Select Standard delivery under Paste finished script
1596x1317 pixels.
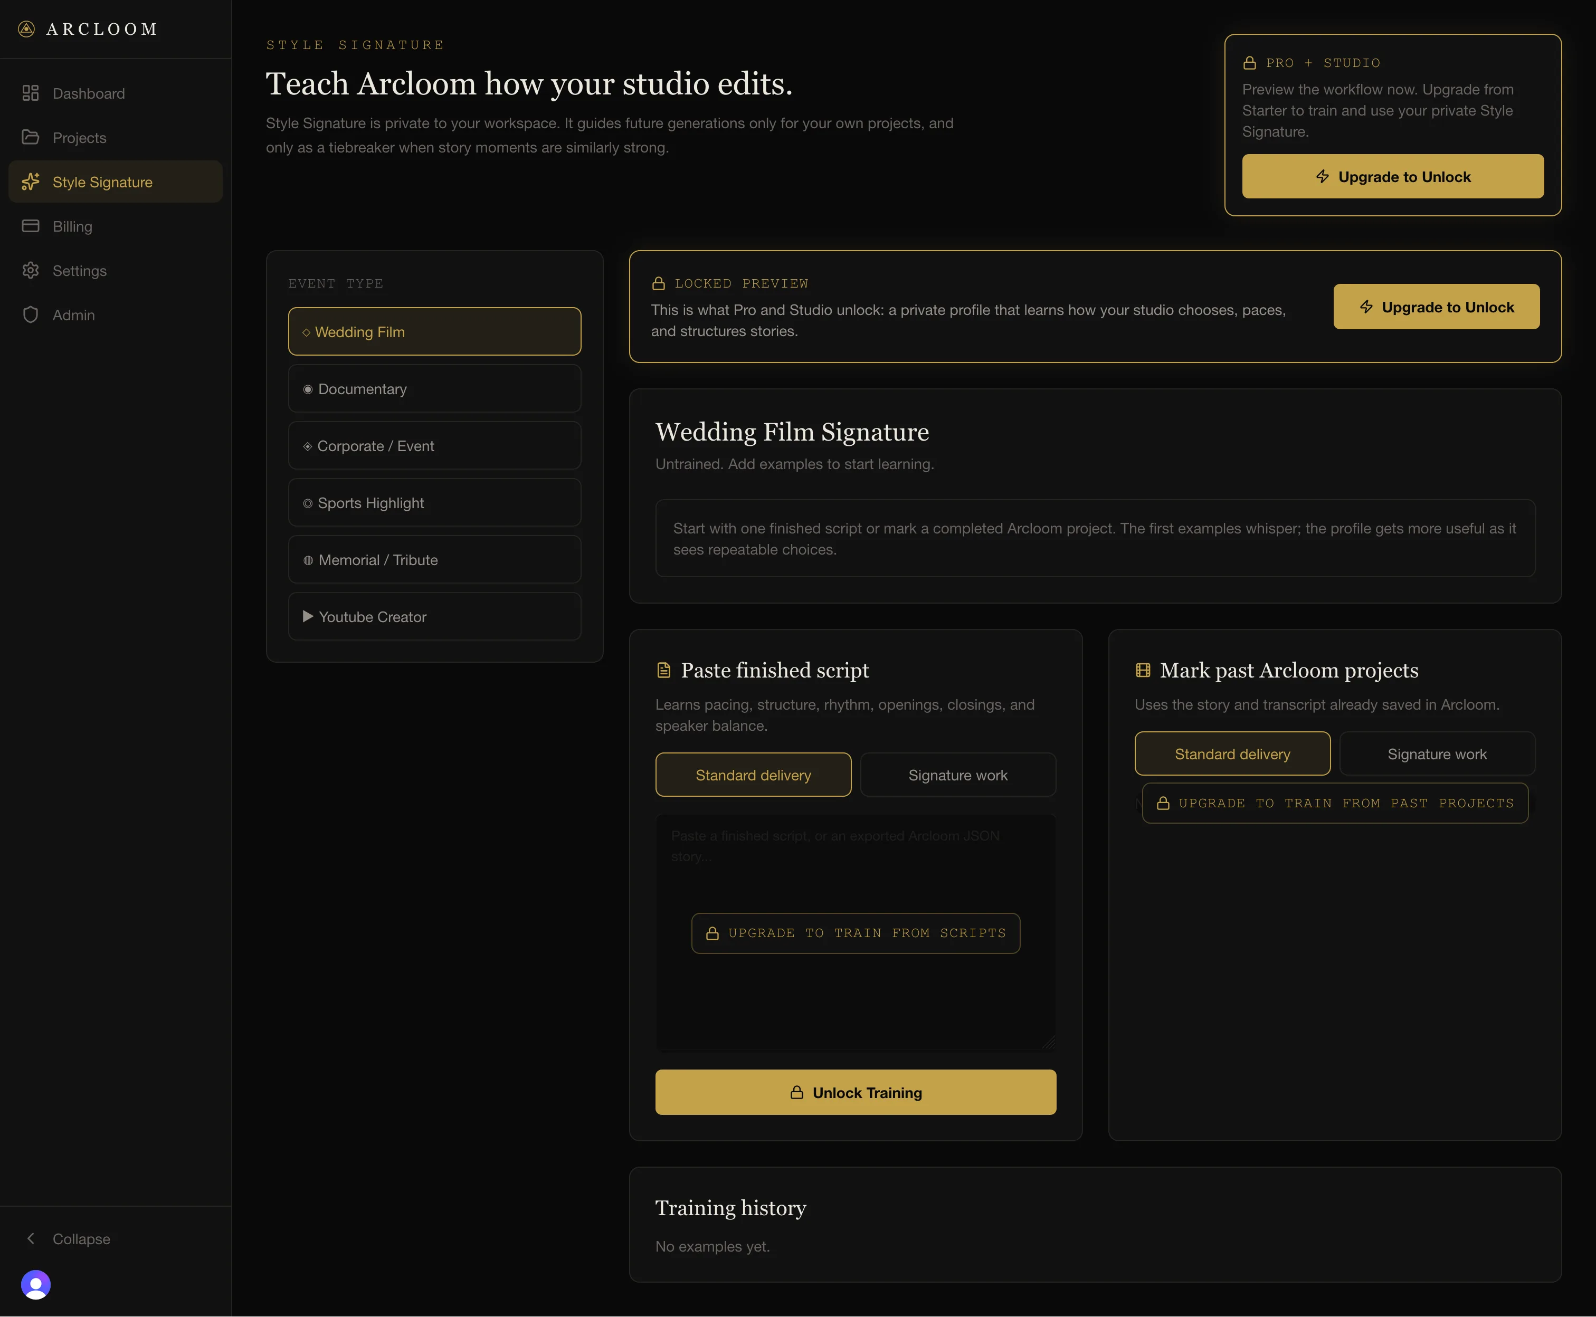click(753, 775)
